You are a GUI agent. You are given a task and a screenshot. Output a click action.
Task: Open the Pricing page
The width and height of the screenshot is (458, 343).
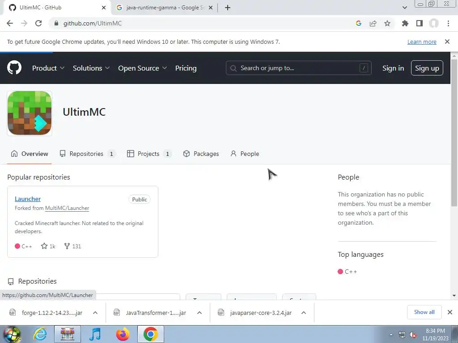click(x=186, y=68)
